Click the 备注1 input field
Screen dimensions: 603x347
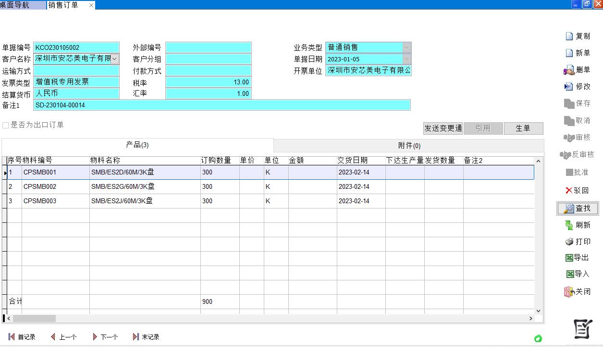[x=222, y=105]
